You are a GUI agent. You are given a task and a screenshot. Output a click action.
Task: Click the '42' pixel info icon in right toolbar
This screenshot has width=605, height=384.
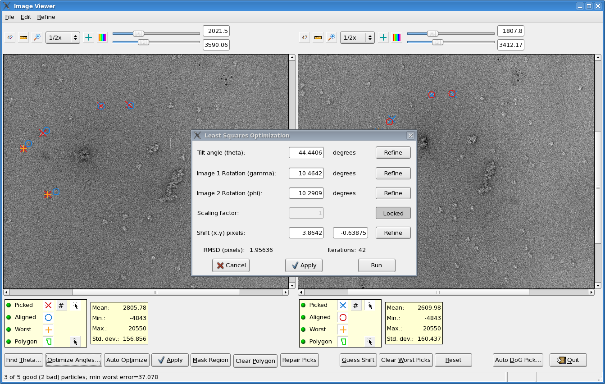tap(305, 37)
